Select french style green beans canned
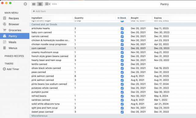 pos(50,56)
